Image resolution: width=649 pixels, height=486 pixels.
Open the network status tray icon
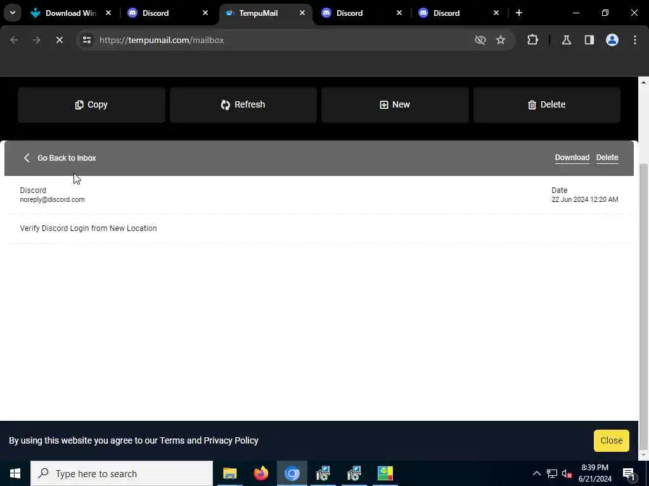(x=552, y=473)
